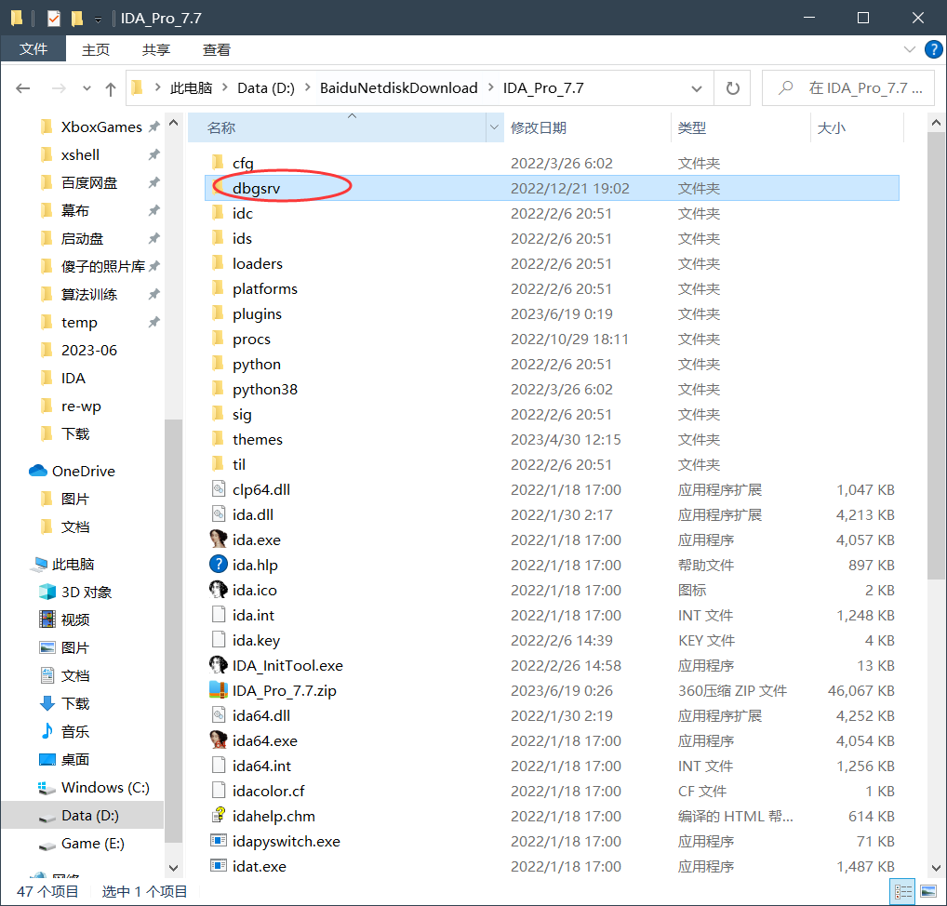Click the navigation pane vertical scrollbar
This screenshot has height=906, width=947.
point(173,632)
